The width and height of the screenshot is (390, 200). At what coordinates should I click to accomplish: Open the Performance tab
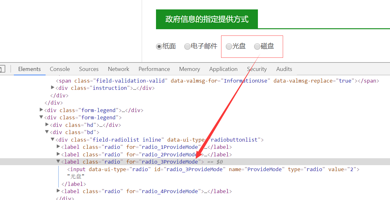coord(154,69)
